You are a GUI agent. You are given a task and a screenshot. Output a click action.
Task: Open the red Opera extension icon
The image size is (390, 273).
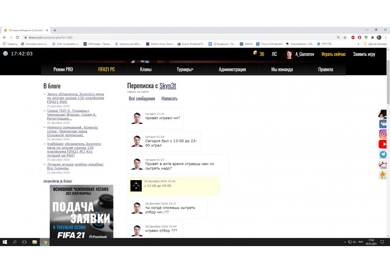point(360,37)
